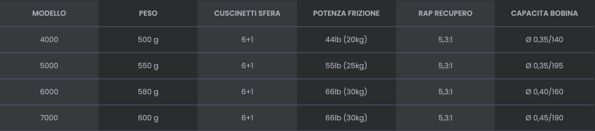Click the POTENZA FRIZIONE header

tap(346, 13)
